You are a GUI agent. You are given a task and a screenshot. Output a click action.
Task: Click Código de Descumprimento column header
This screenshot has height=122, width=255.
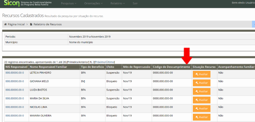[x=171, y=67]
